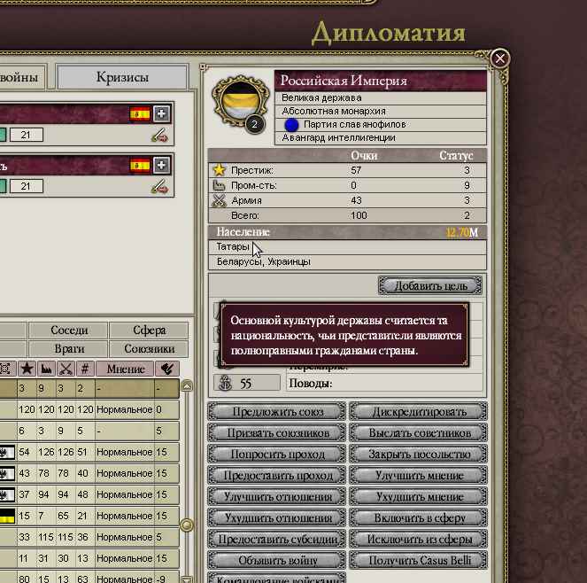This screenshot has height=583, width=587.
Task: Sort countries by the crossed swords military column
Action: (x=66, y=369)
